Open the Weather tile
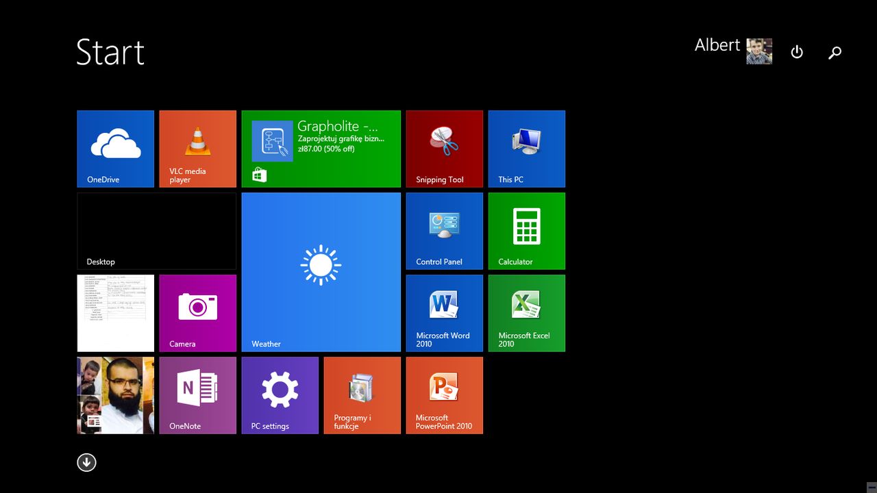Viewport: 877px width, 493px height. coord(321,272)
